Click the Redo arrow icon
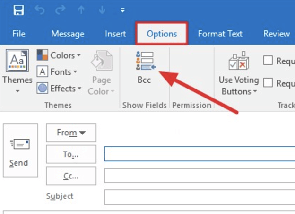This screenshot has height=214, width=295. point(61,10)
